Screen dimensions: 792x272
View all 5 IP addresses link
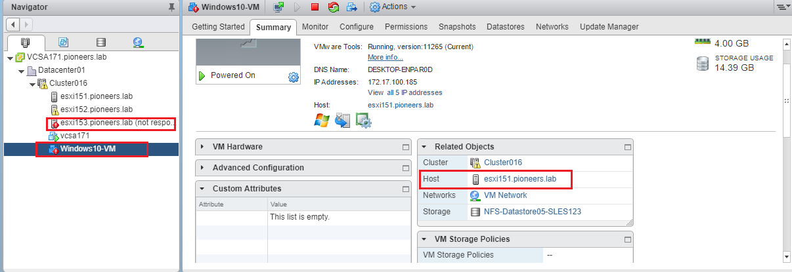pos(405,92)
